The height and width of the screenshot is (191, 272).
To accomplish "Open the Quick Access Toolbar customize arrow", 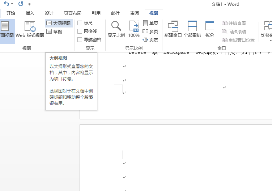I will [29, 4].
